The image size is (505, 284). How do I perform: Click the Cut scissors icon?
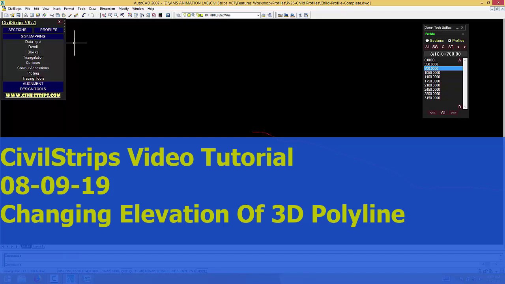click(x=52, y=15)
